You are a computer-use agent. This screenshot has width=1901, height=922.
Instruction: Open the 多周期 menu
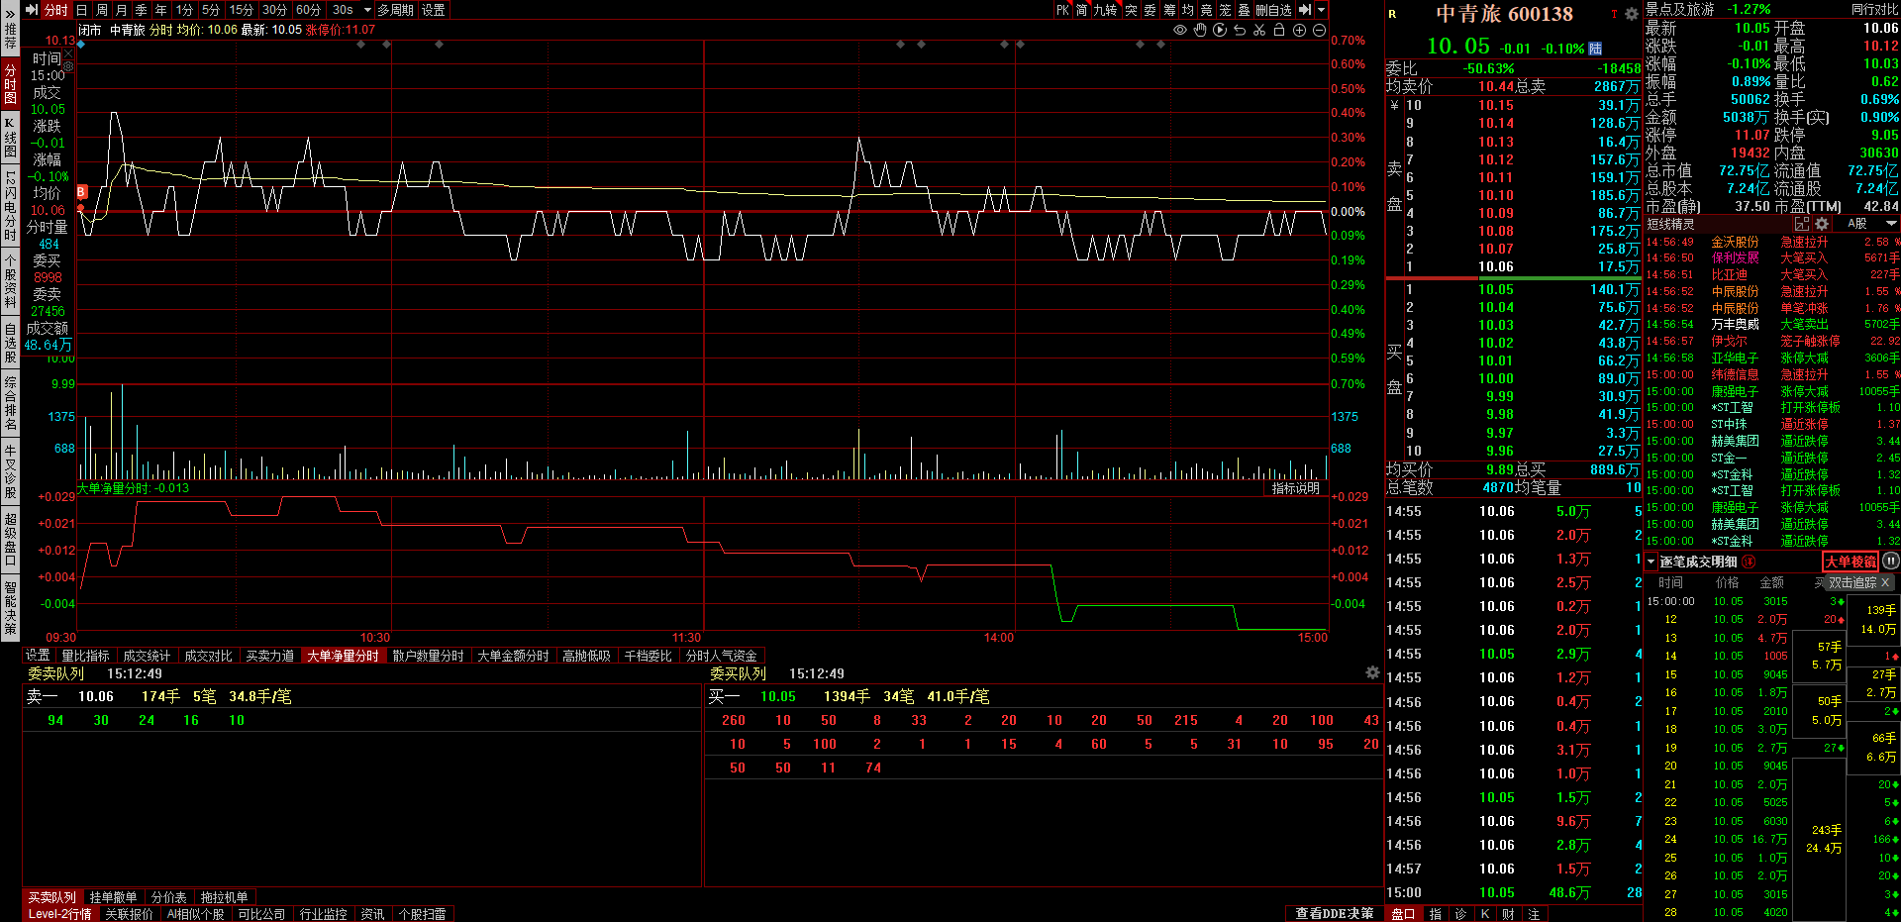point(395,10)
